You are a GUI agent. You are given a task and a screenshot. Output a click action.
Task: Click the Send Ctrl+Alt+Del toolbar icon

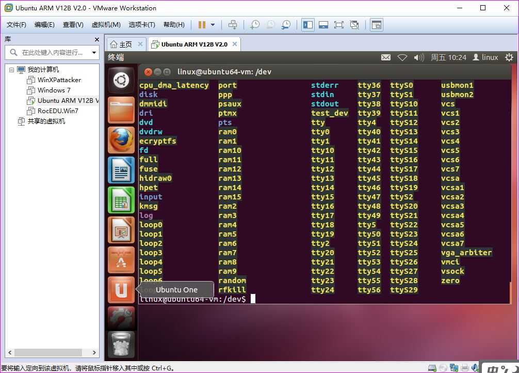coord(233,25)
